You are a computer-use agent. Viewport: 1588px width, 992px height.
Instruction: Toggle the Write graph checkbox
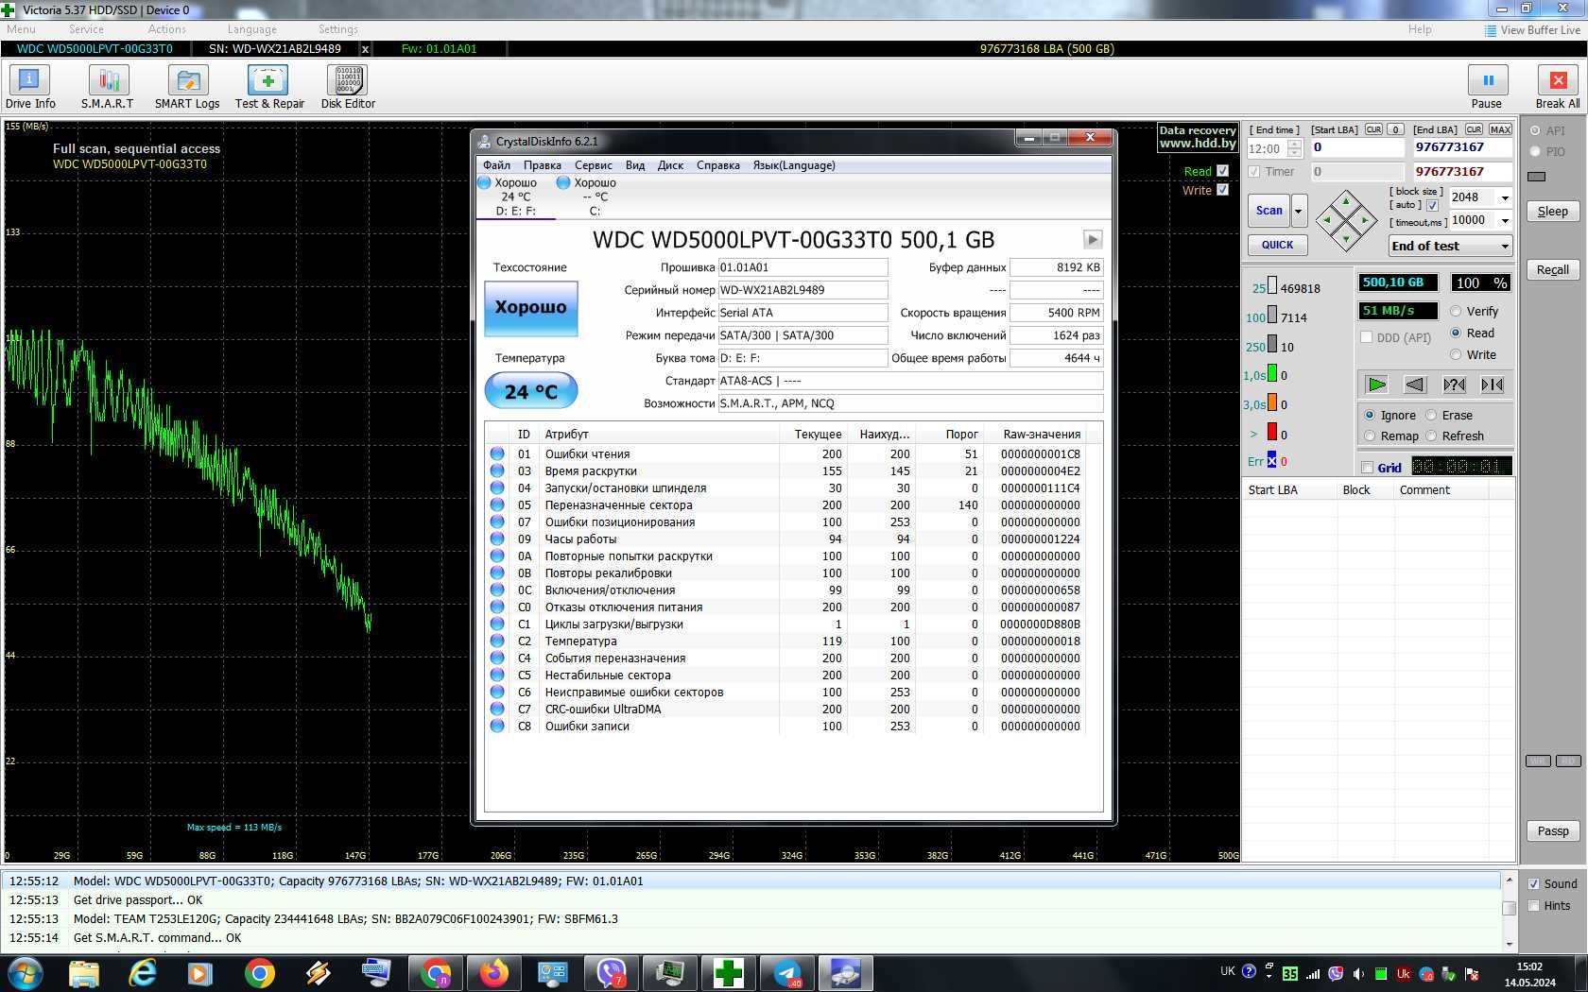pos(1222,190)
